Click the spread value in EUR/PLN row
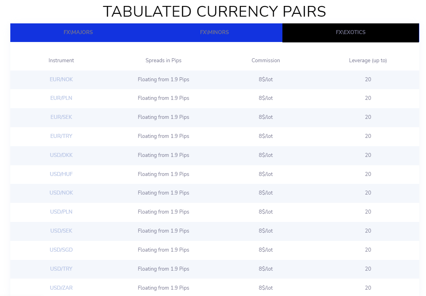 click(x=163, y=98)
